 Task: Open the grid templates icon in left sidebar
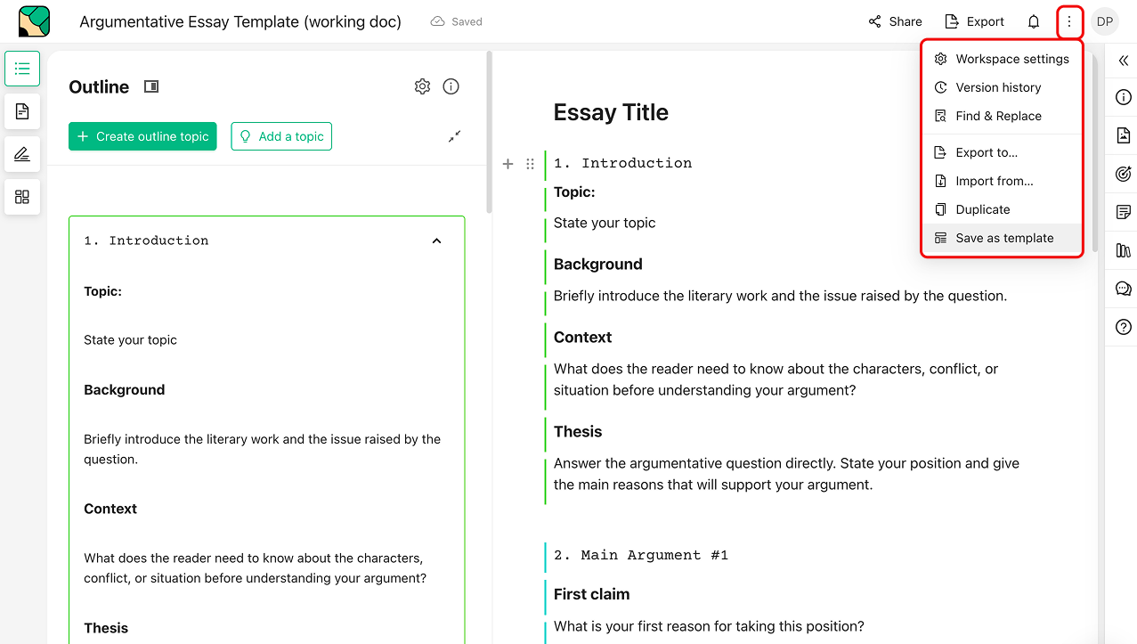(x=22, y=197)
